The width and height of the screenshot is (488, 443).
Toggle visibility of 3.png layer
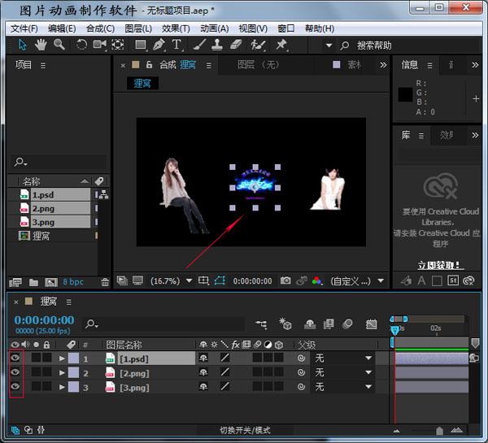[x=15, y=387]
